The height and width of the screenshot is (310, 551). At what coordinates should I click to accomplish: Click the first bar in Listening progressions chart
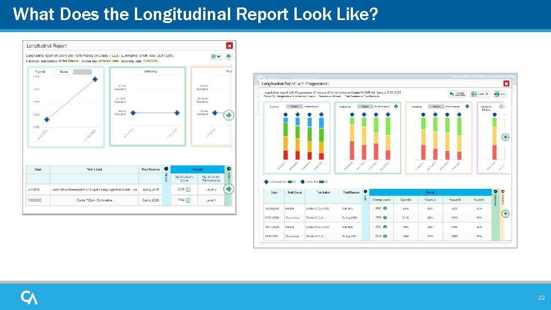tap(352, 139)
